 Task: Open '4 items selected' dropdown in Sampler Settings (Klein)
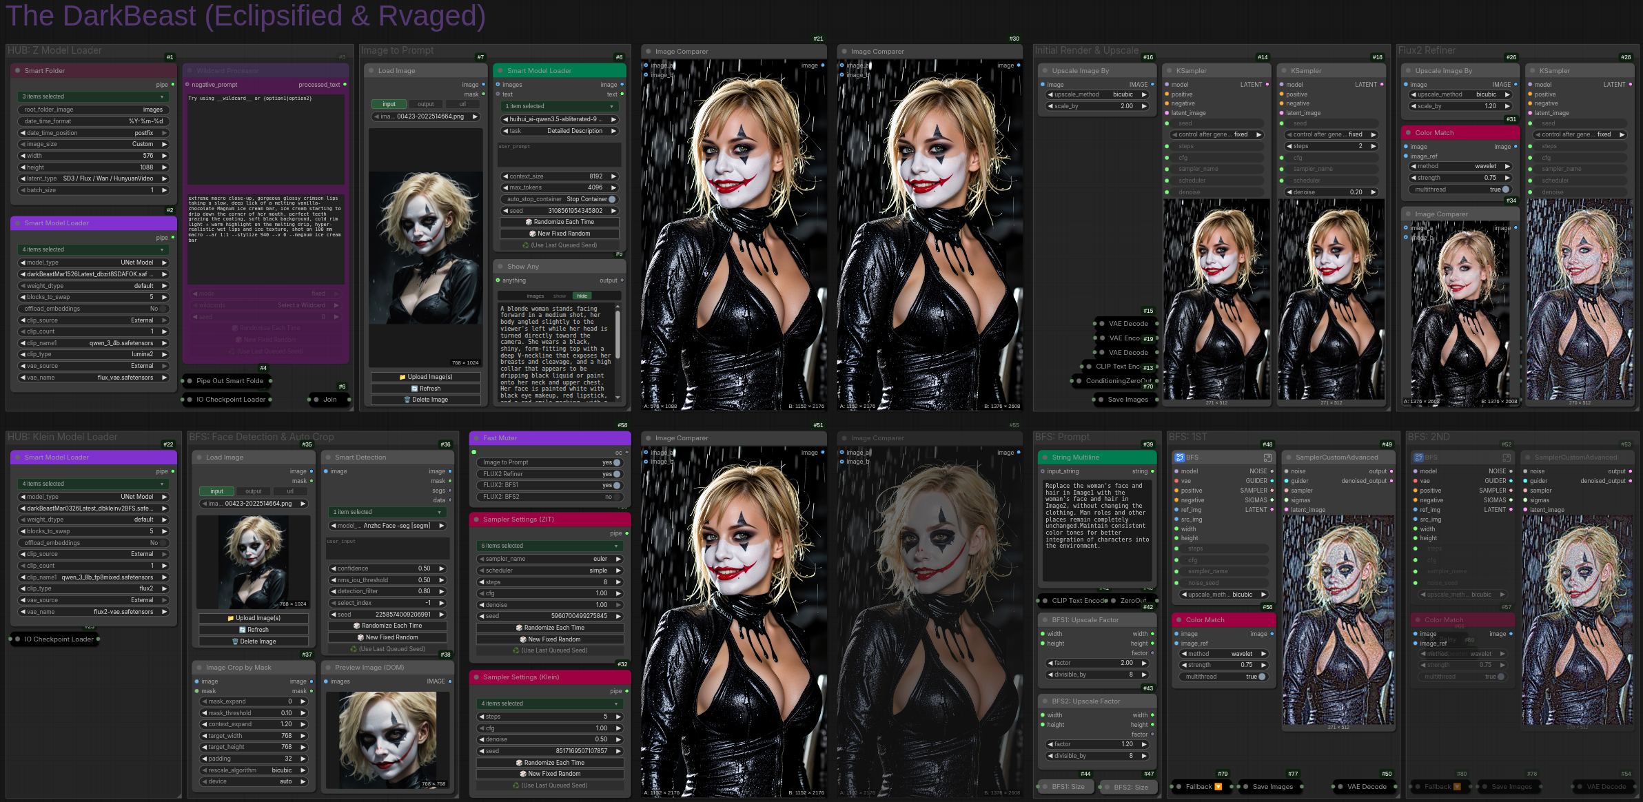pyautogui.click(x=550, y=703)
